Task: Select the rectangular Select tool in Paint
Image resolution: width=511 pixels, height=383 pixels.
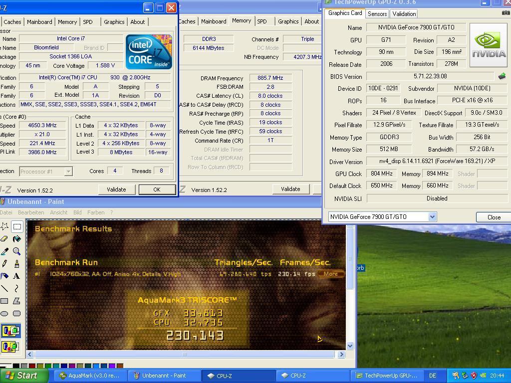Action: (17, 226)
